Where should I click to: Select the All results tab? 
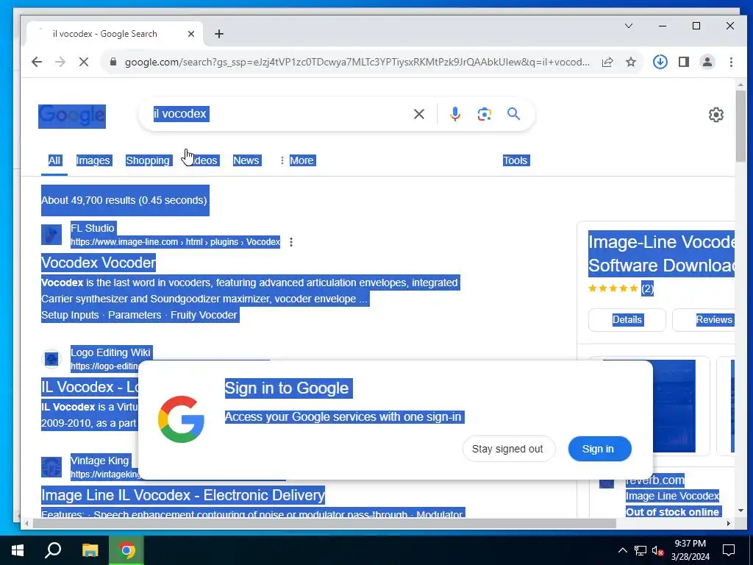[x=54, y=160]
